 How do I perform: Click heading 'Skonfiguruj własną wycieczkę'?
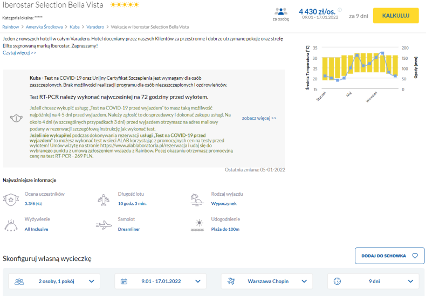tap(47, 258)
